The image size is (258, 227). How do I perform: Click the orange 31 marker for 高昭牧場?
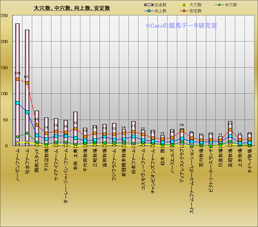(x=230, y=130)
